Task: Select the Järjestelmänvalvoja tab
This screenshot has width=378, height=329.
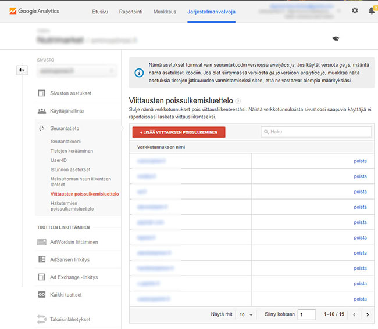Action: point(212,12)
